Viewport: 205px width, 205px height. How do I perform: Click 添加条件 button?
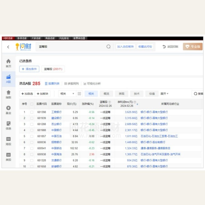29,69
